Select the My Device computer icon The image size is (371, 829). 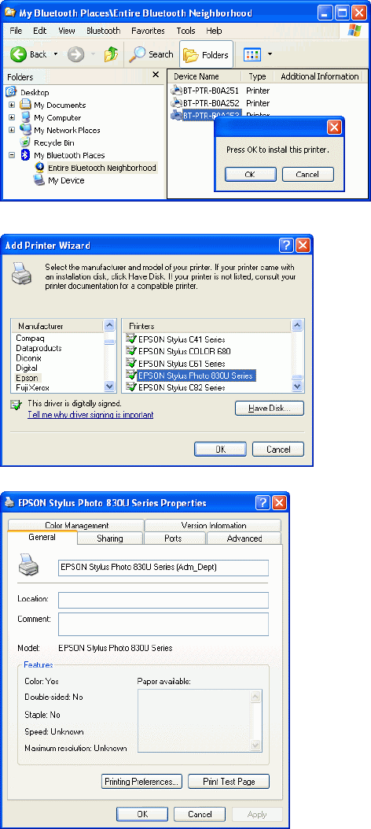pyautogui.click(x=39, y=180)
